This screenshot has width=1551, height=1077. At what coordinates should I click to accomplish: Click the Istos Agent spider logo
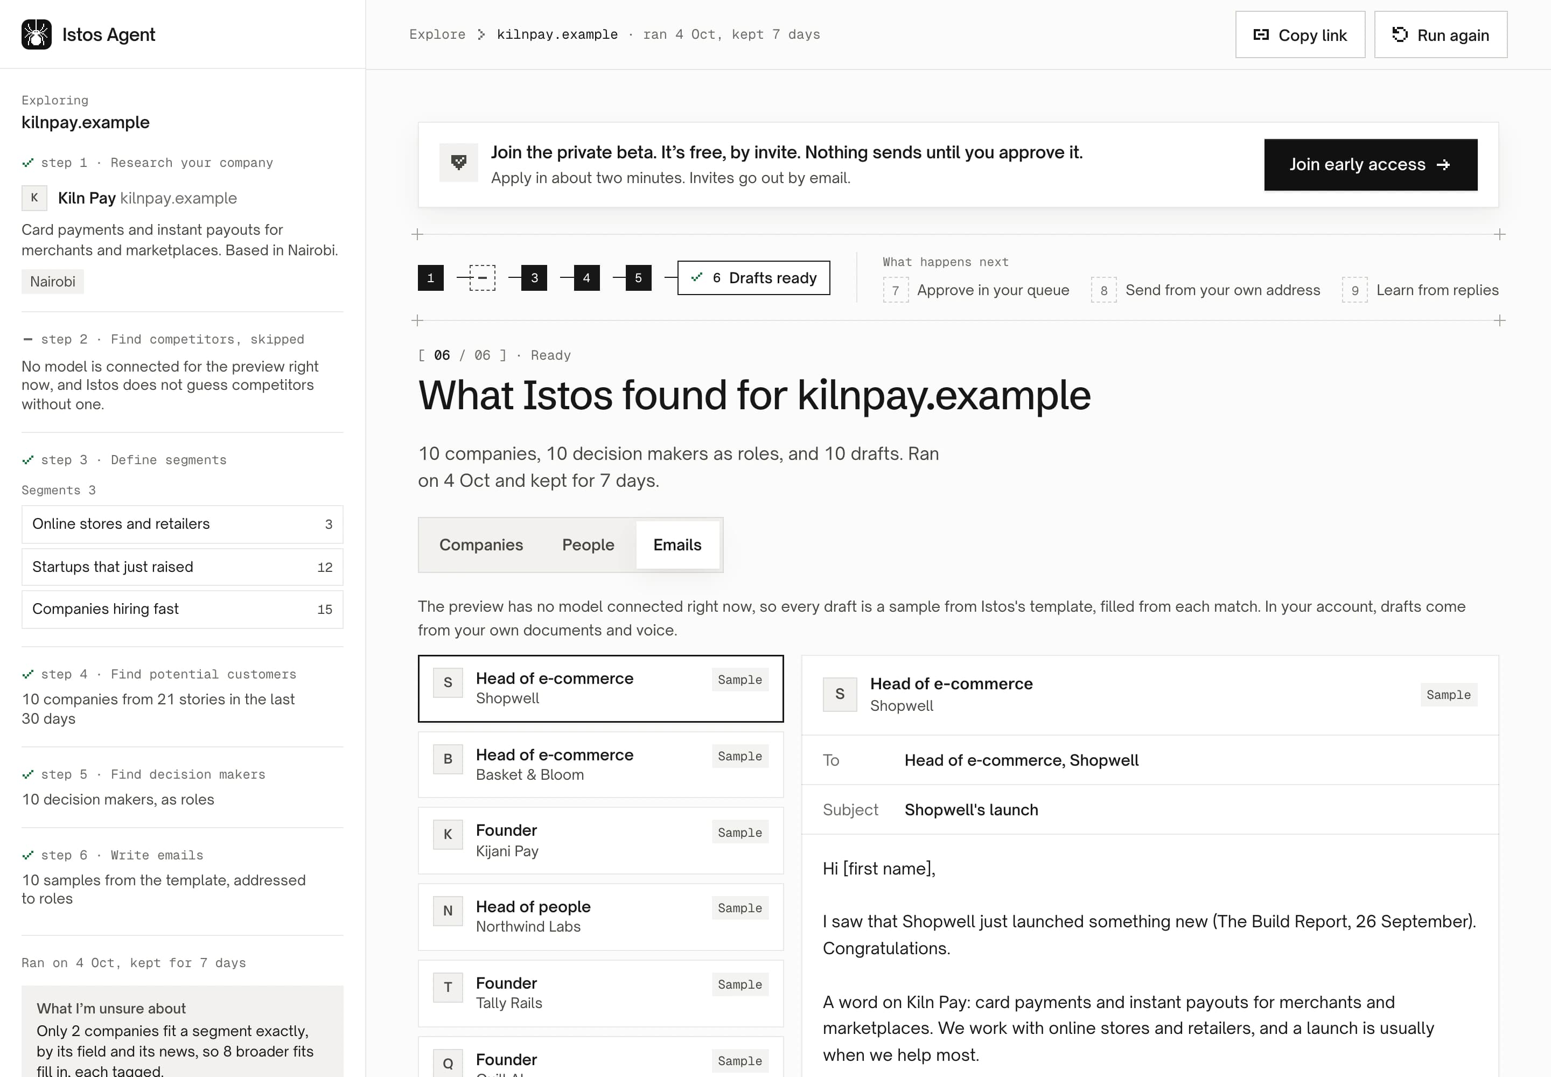37,34
